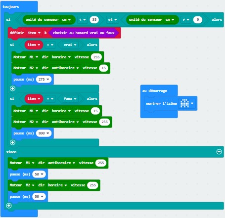The height and width of the screenshot is (218, 225).
Task: Edit the distance threshold value 35
Action: point(94,20)
